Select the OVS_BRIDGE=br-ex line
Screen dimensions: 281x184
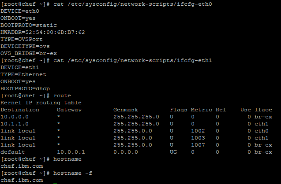(x=29, y=53)
